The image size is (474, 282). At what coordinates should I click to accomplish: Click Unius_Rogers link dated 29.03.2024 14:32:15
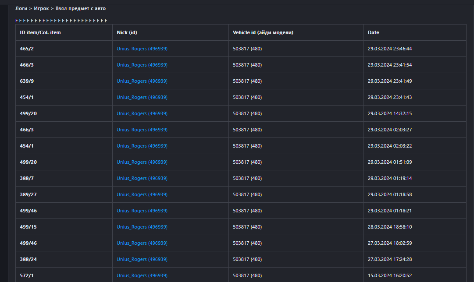pos(142,113)
